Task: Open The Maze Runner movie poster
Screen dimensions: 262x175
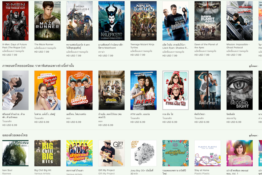Action: click(47, 21)
